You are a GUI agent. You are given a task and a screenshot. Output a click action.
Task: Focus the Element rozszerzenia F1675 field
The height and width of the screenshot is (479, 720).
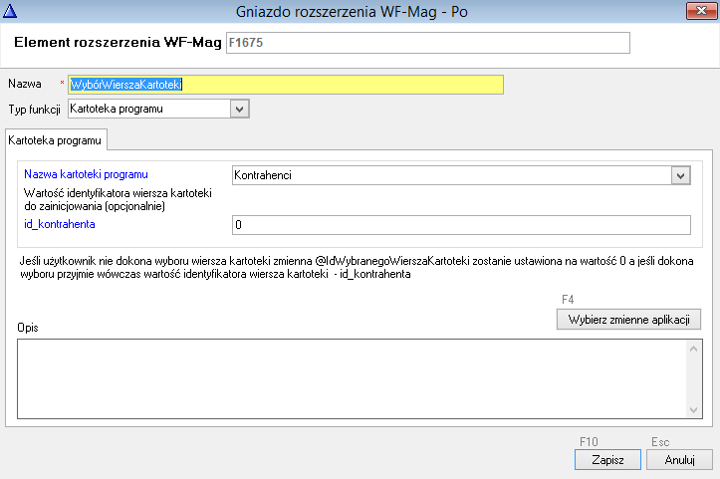[x=428, y=43]
